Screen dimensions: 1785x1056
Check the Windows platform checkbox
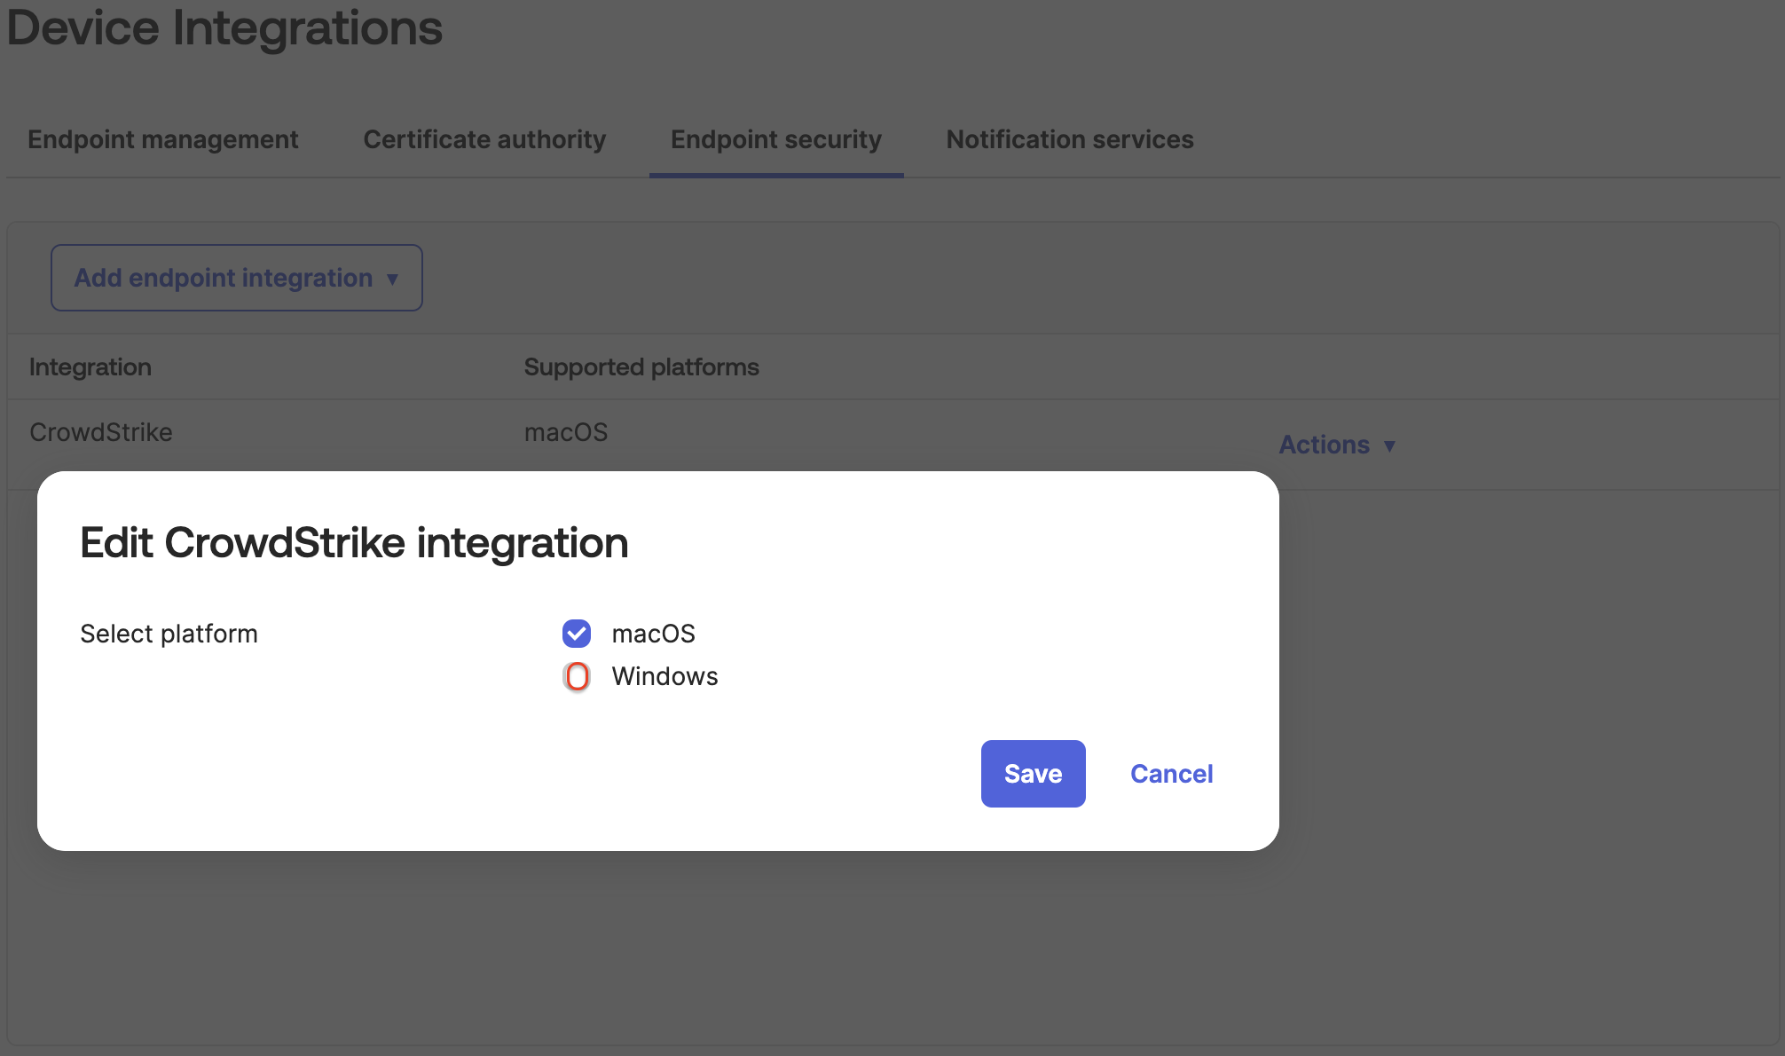tap(577, 676)
